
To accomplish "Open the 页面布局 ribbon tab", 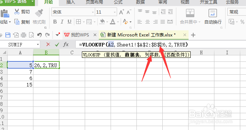I will coord(94,2).
